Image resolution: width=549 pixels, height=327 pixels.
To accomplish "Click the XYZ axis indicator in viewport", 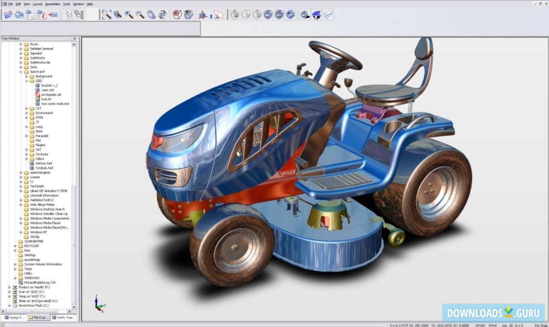I will [100, 304].
